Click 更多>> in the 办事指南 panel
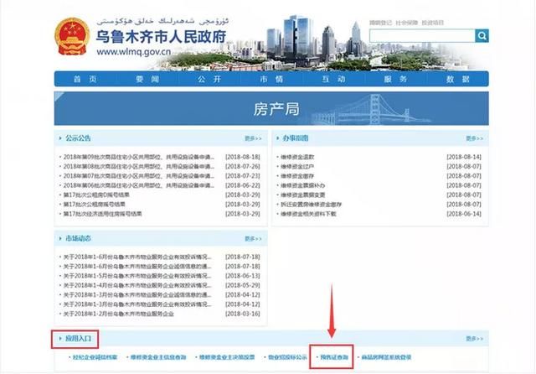 point(475,138)
